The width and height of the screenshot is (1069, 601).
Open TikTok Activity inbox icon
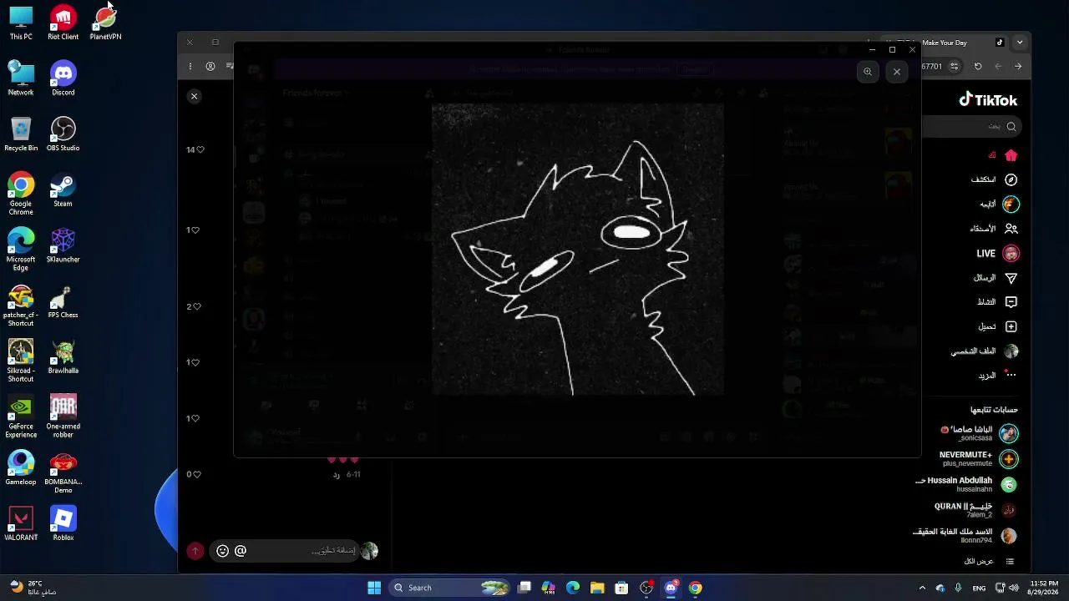[x=1011, y=301]
